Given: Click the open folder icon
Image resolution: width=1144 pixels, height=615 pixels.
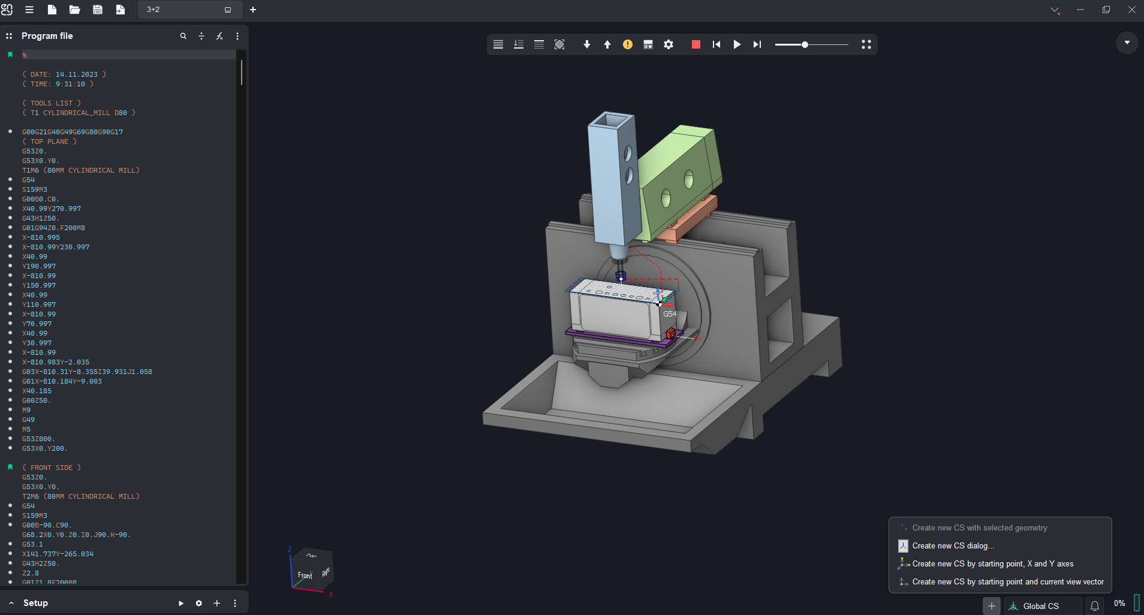Looking at the screenshot, I should 74,10.
